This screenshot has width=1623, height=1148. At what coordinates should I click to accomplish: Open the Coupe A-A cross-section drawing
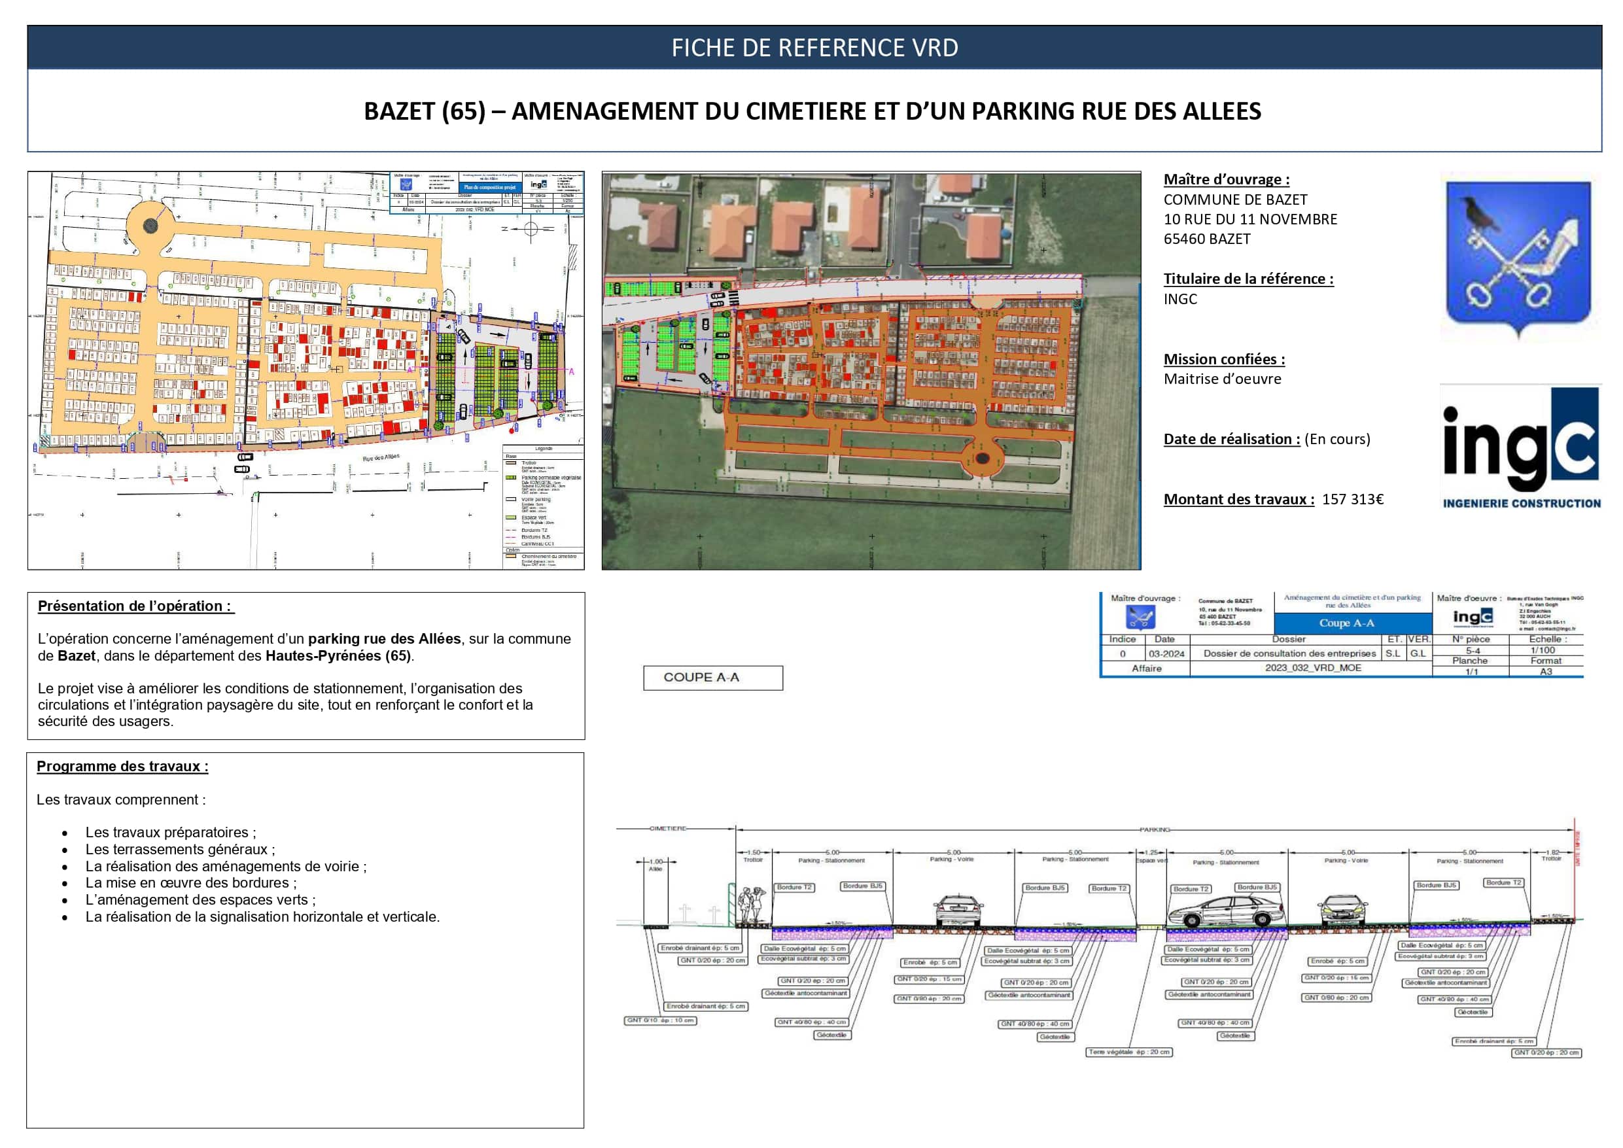(1098, 940)
